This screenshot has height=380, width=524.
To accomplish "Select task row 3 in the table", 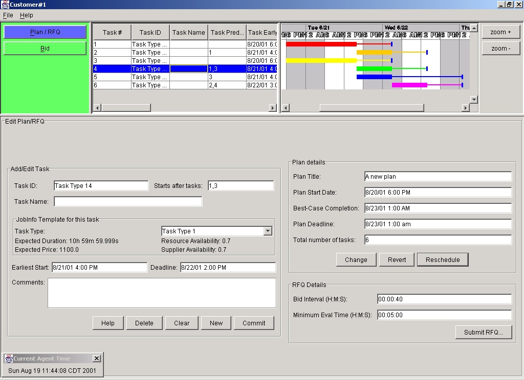I will [185, 61].
